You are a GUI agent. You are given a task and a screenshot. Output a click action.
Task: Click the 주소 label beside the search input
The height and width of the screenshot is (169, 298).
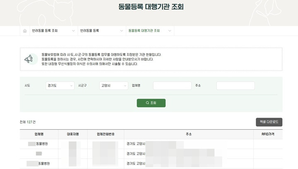pos(198,86)
